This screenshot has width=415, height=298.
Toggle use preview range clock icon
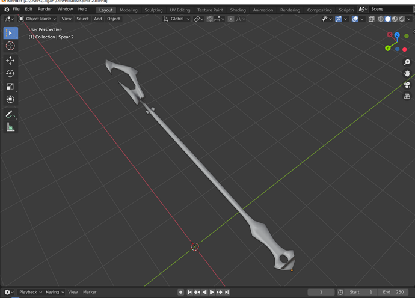click(340, 292)
